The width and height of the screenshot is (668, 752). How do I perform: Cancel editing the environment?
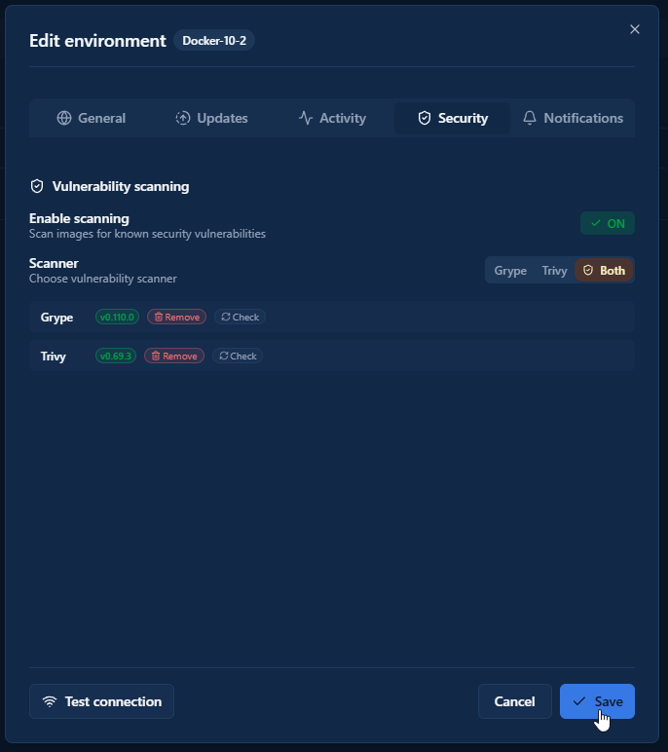tap(514, 701)
